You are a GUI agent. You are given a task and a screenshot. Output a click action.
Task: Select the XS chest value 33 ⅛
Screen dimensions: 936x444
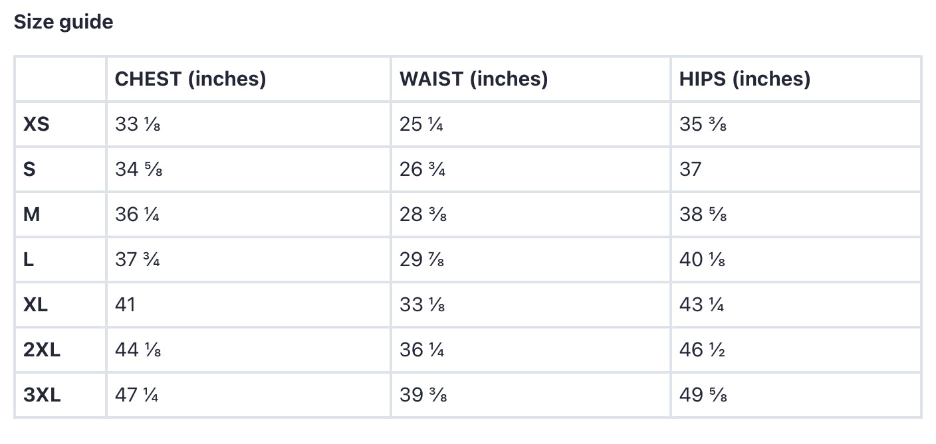138,124
